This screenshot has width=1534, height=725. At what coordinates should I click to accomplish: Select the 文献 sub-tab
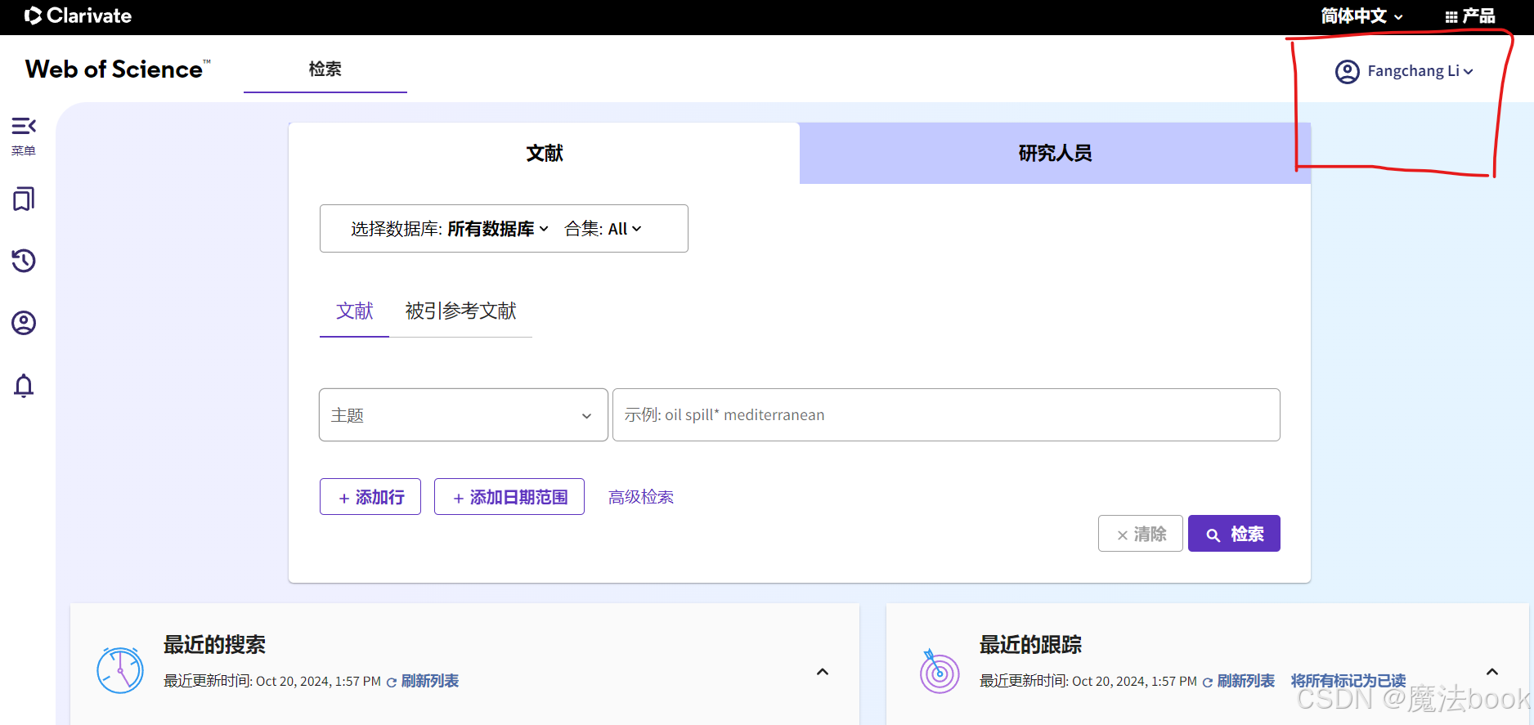point(355,311)
